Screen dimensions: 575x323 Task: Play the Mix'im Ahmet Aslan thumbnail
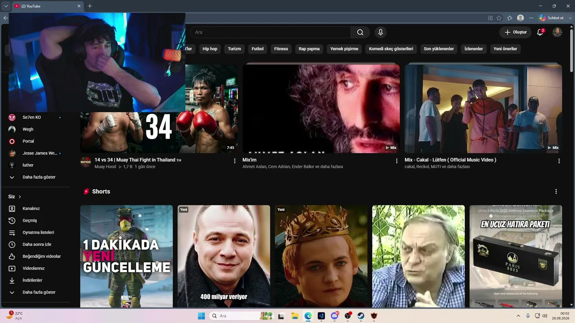pos(321,109)
